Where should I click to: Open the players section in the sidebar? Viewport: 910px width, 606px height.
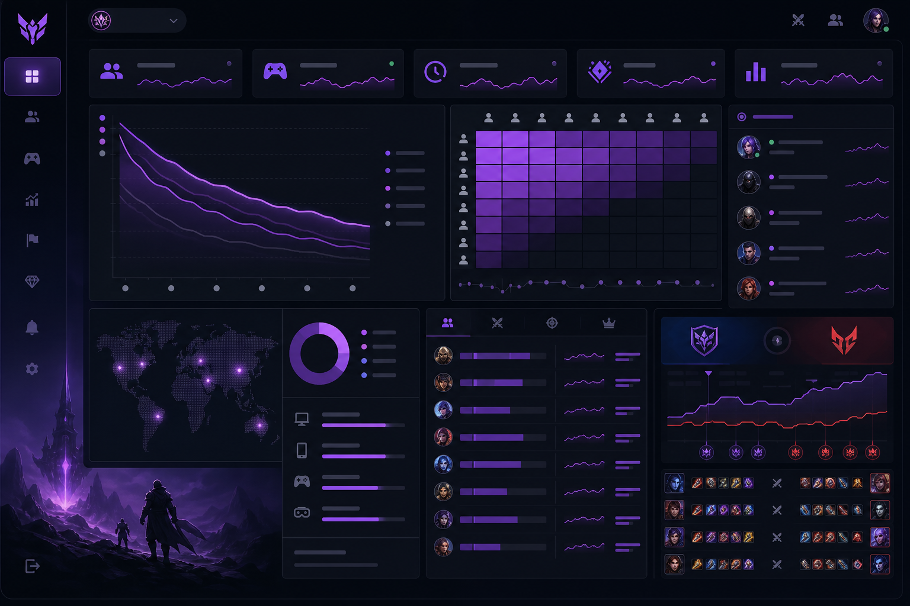[32, 117]
